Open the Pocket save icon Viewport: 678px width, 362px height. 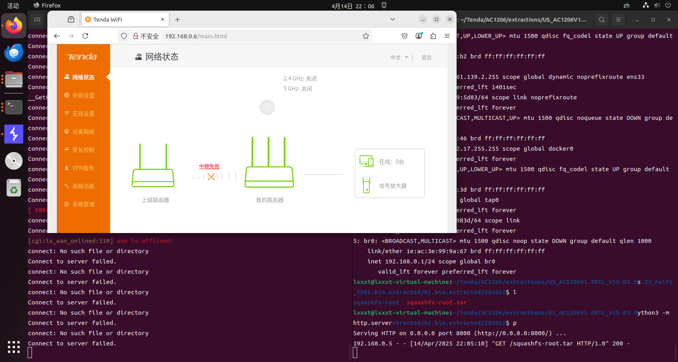(x=405, y=36)
